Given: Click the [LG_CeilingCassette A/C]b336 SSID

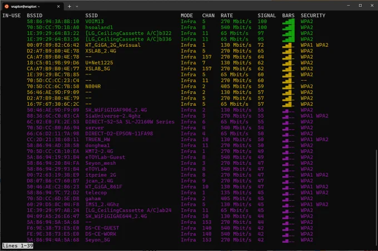Looking at the screenshot, I should (x=128, y=39).
